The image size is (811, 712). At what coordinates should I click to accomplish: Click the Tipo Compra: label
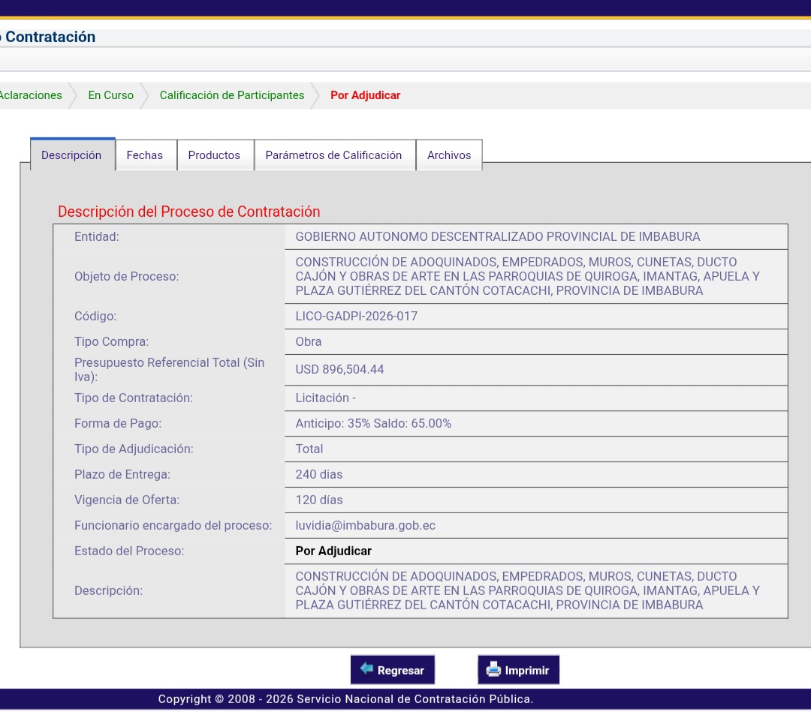111,341
